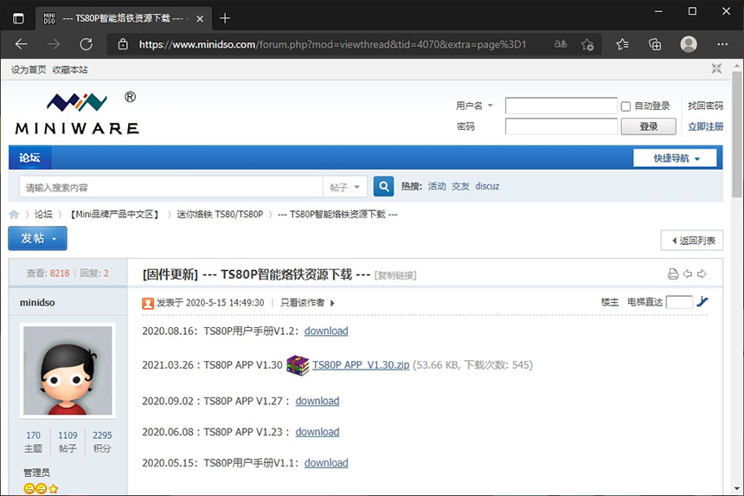The height and width of the screenshot is (496, 744).
Task: Click 收藏本站 in top bar
Action: click(x=70, y=69)
